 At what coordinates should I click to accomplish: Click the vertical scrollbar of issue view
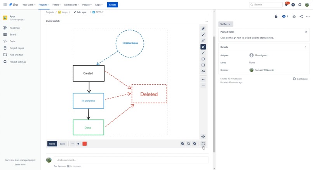click(214, 94)
